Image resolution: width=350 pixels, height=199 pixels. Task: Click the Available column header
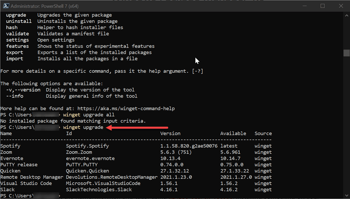pyautogui.click(x=233, y=133)
